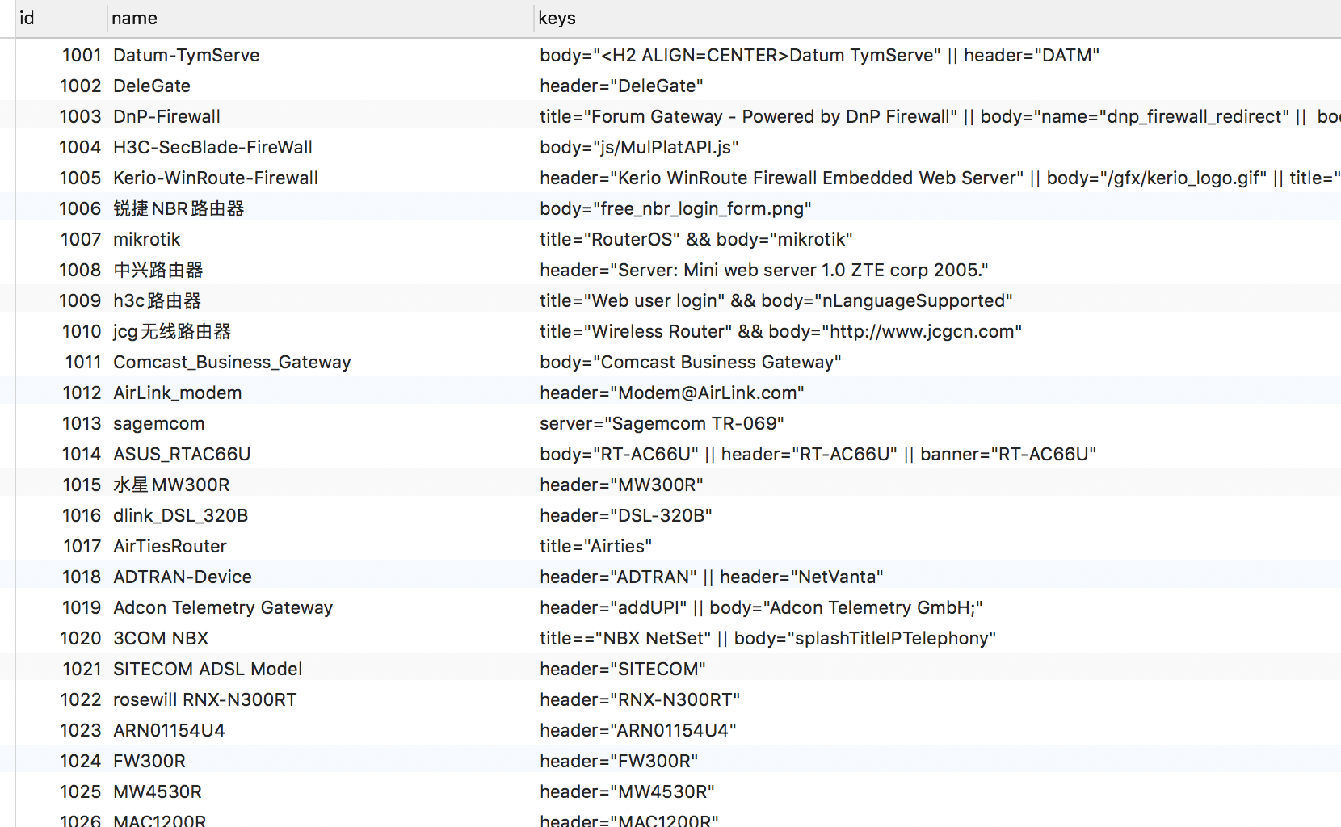The image size is (1341, 827).
Task: Select the ADTRAN-Device name cell
Action: coord(321,577)
